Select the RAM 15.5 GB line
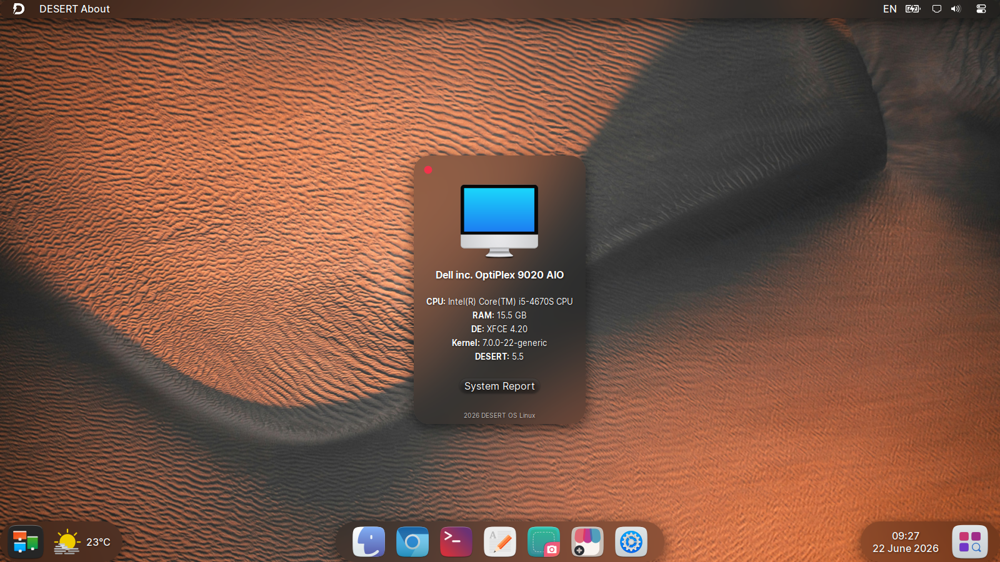 (x=499, y=315)
